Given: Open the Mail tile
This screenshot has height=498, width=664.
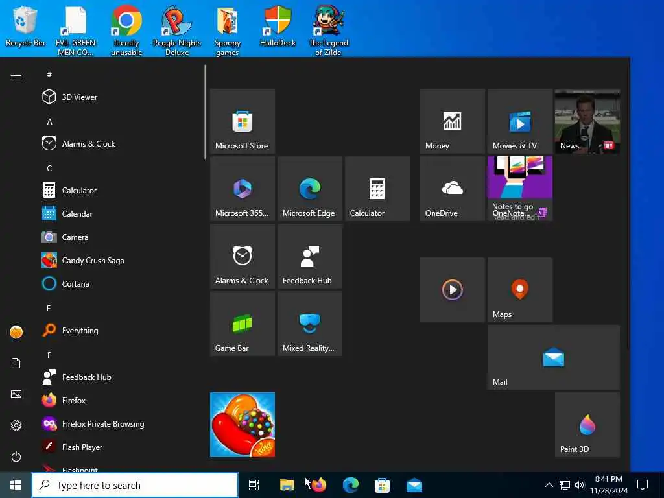Looking at the screenshot, I should click(x=554, y=357).
